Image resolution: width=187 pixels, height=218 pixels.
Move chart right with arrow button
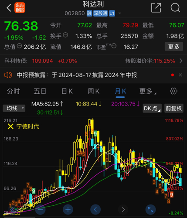123,209
